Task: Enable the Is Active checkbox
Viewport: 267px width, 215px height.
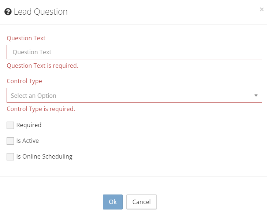Action: tap(10, 141)
